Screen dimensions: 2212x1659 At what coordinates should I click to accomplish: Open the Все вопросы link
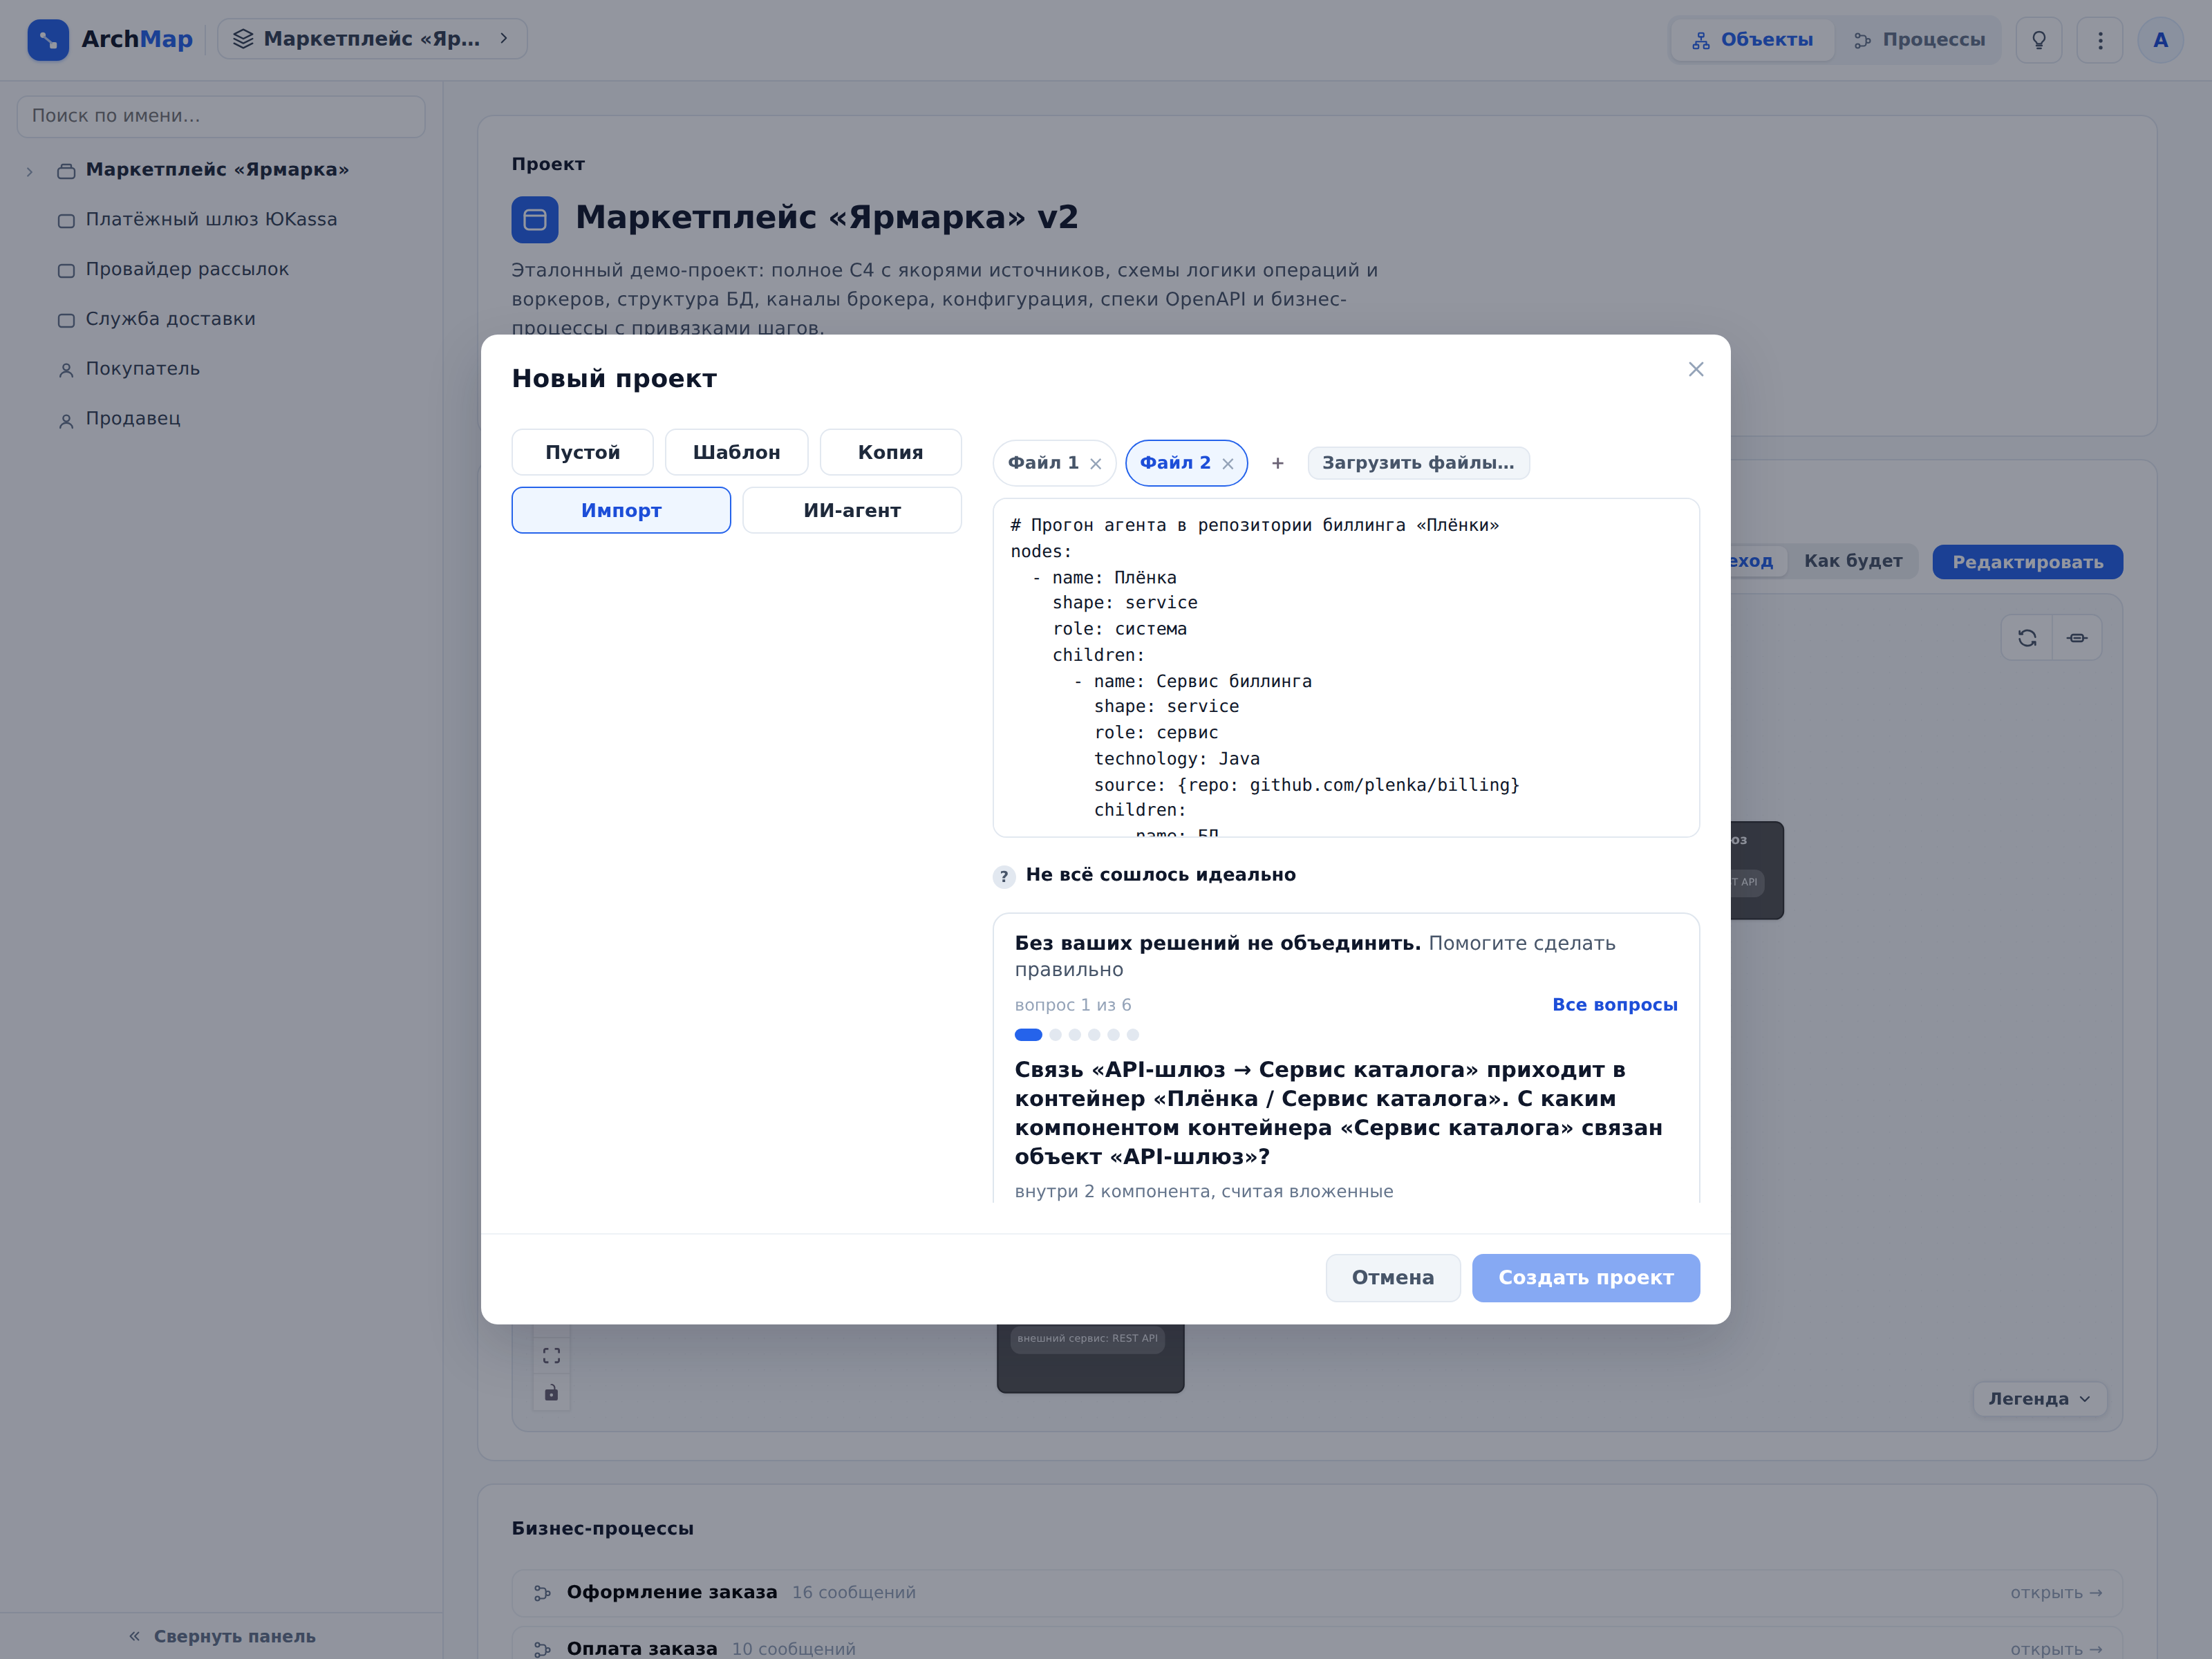(x=1615, y=1005)
